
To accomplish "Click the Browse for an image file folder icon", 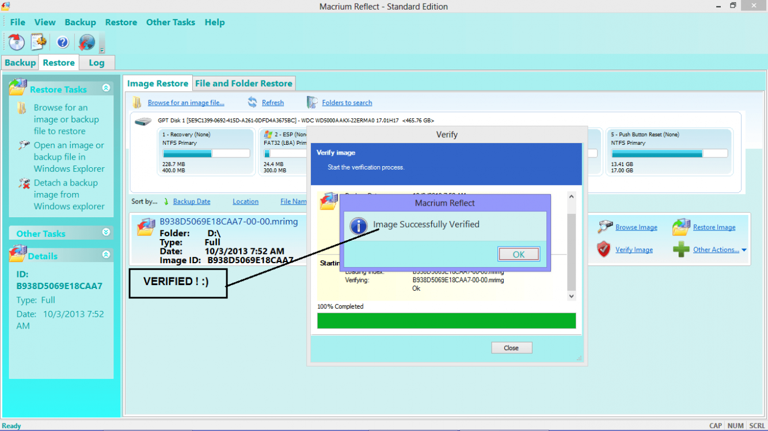I will (137, 102).
